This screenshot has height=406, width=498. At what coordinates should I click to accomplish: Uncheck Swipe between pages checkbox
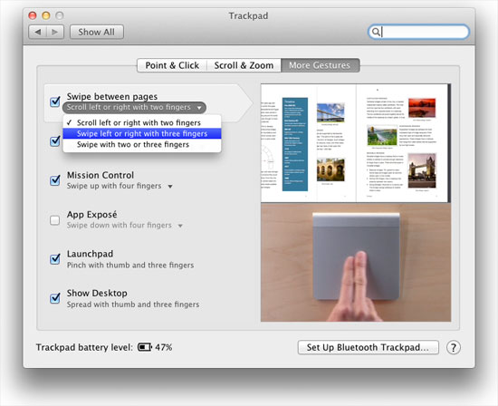(x=55, y=101)
